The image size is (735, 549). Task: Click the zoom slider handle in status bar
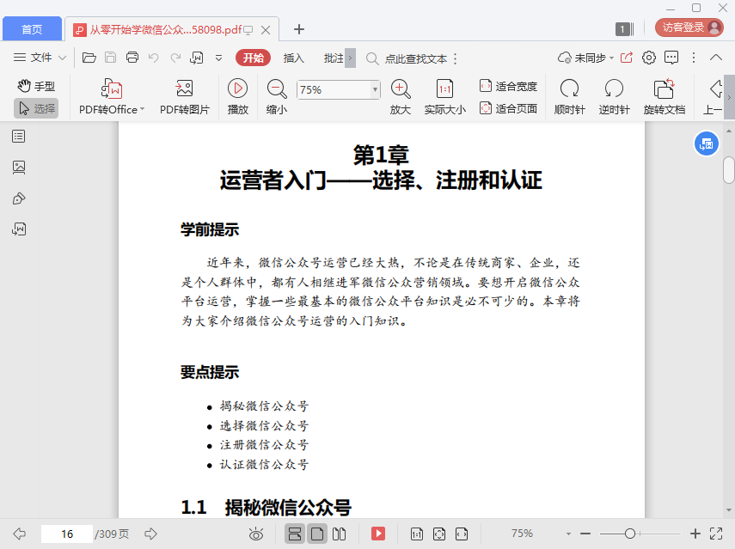(630, 534)
